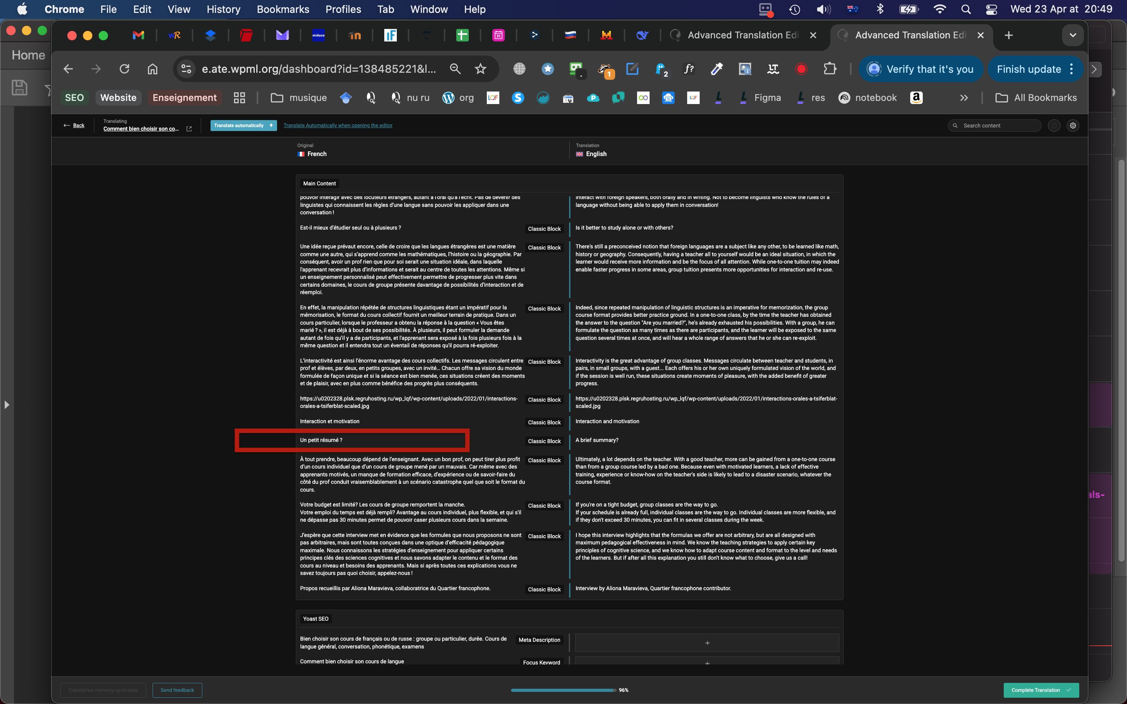The height and width of the screenshot is (704, 1127).
Task: Close the active Advanced Translation Editor tab
Action: (980, 35)
